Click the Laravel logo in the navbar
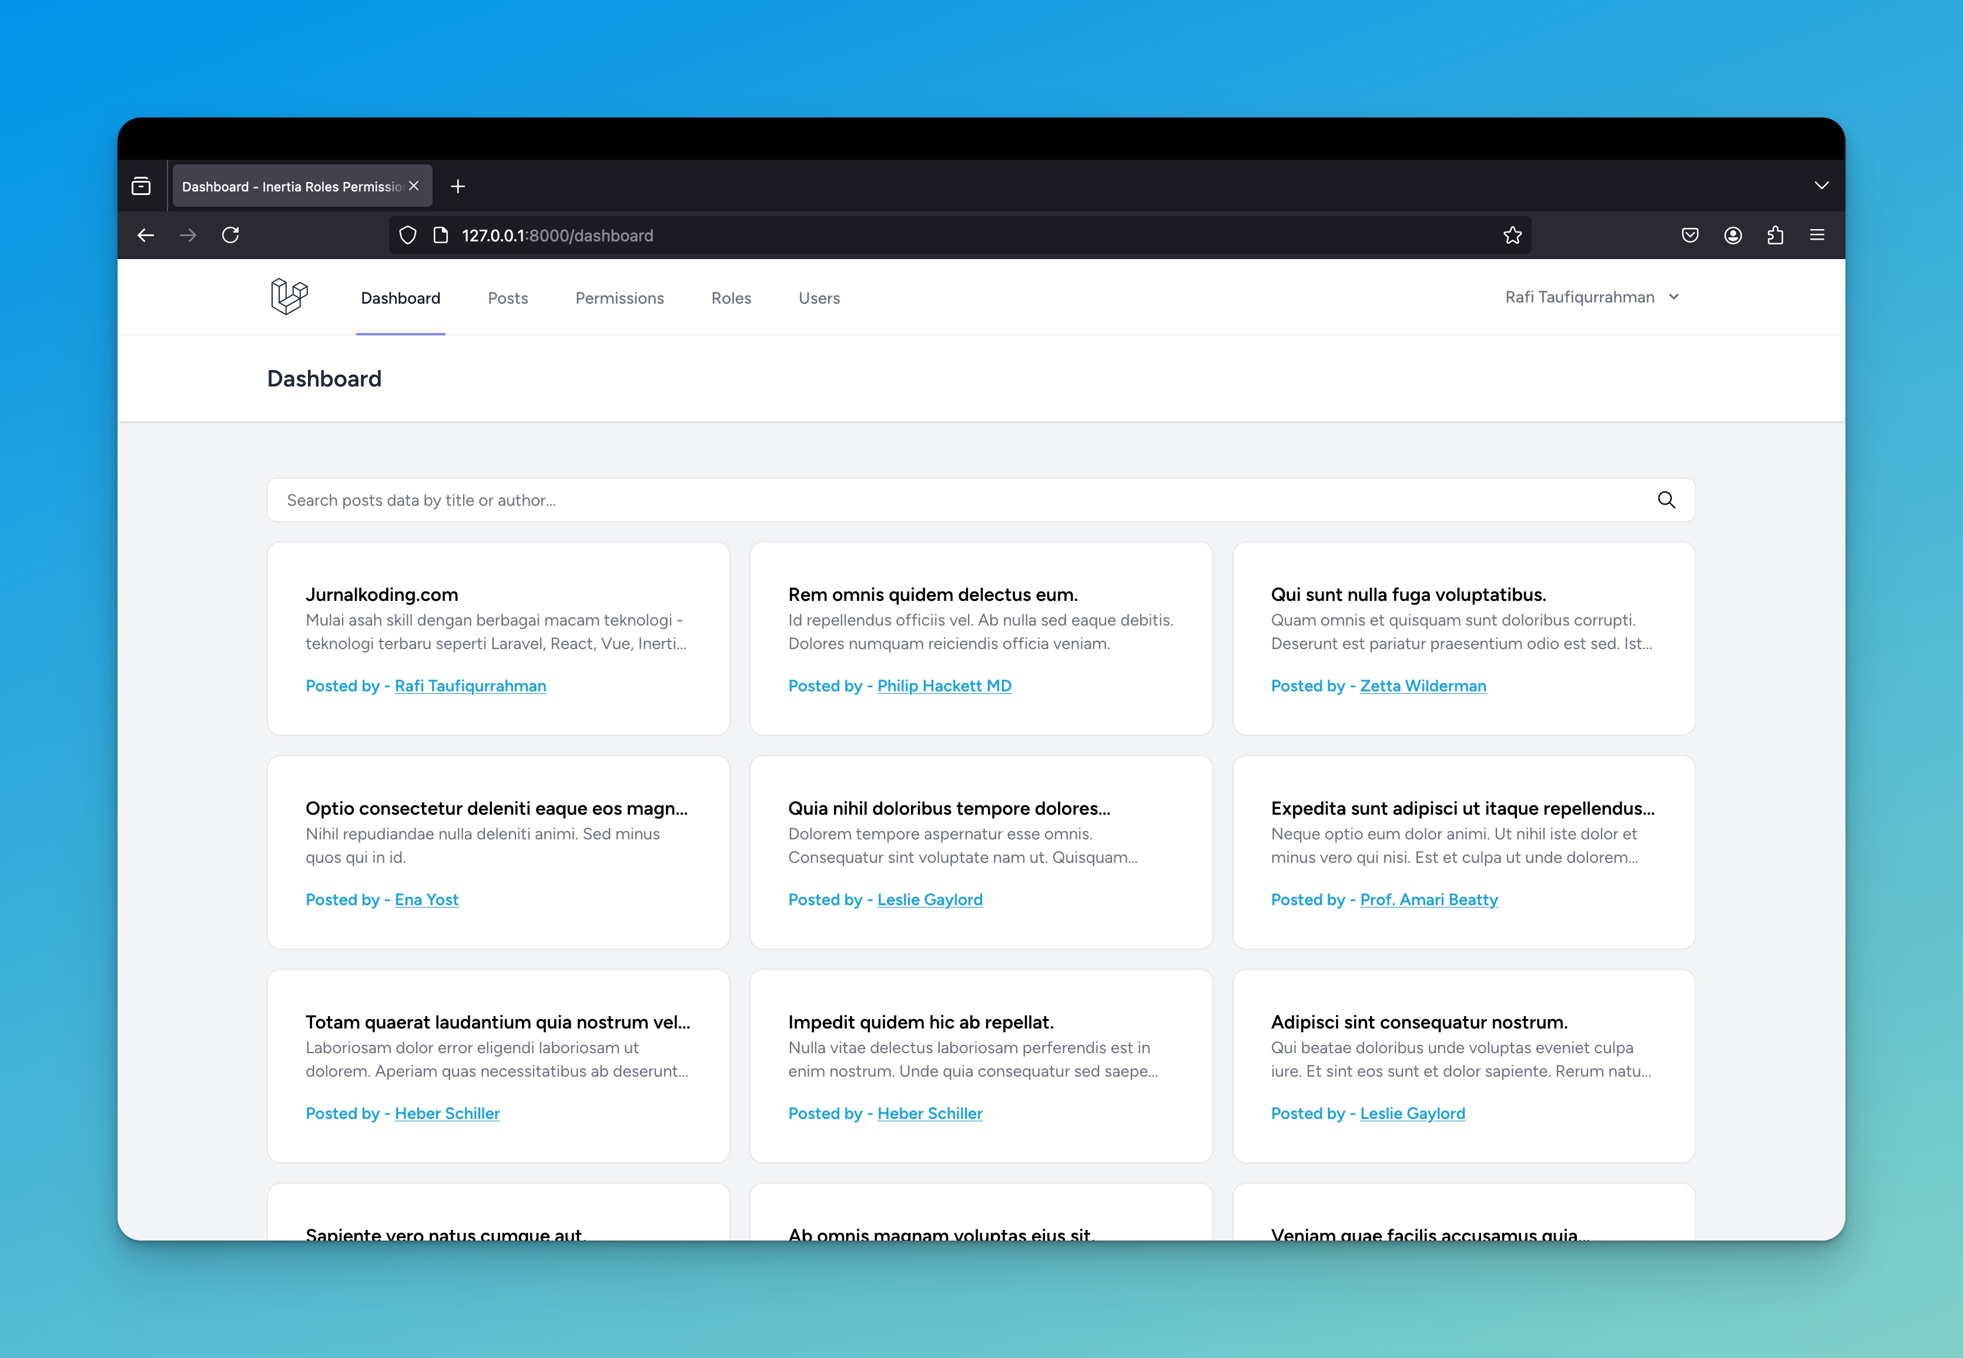 point(289,296)
